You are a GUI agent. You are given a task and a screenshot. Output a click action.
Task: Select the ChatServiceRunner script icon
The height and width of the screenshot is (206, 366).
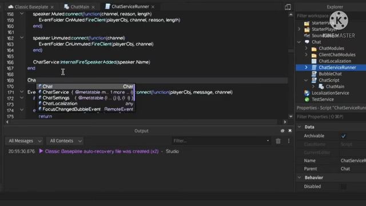(314, 68)
